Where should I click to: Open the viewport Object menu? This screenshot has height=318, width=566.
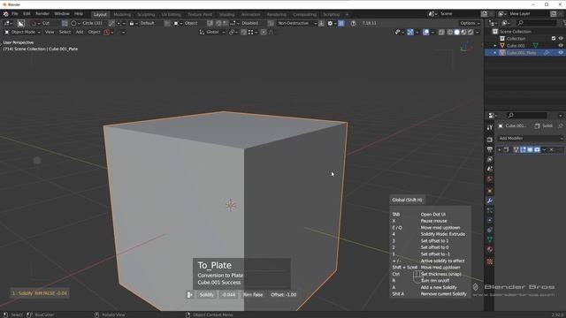pyautogui.click(x=95, y=32)
